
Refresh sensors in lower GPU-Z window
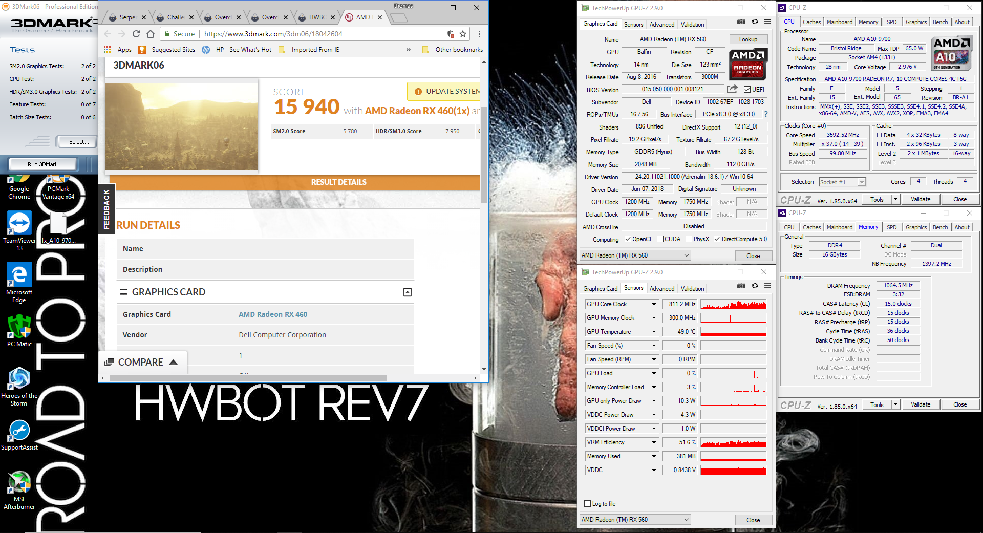click(755, 286)
